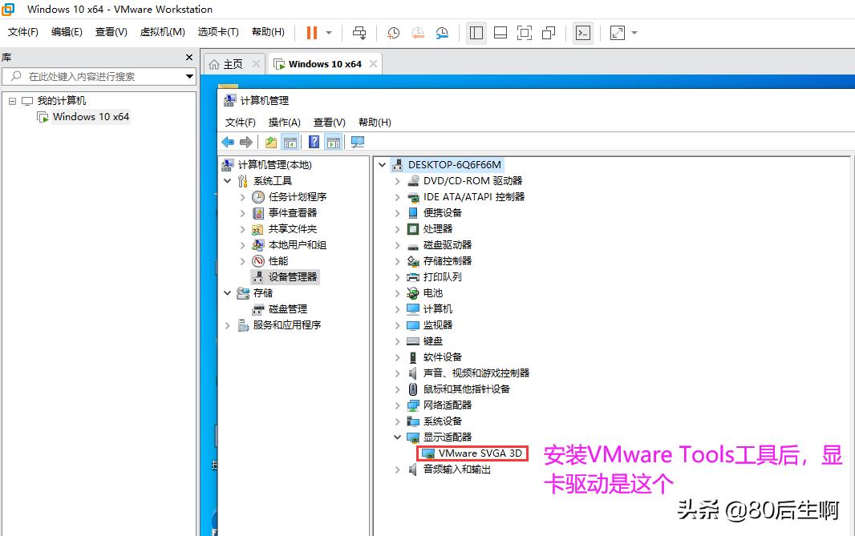Toggle the action pane display

(332, 142)
